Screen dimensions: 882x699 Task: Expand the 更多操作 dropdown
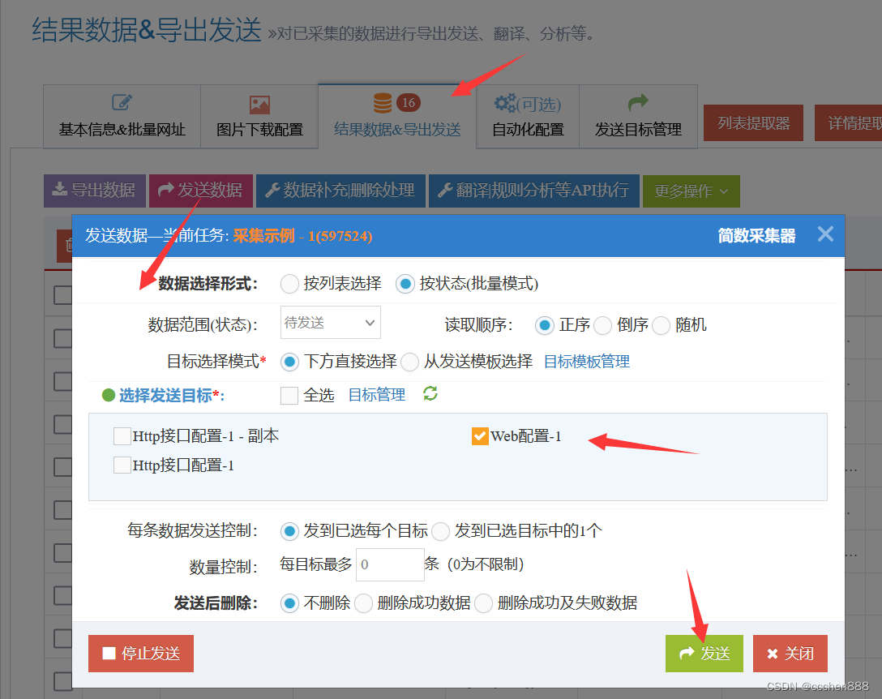pyautogui.click(x=691, y=191)
